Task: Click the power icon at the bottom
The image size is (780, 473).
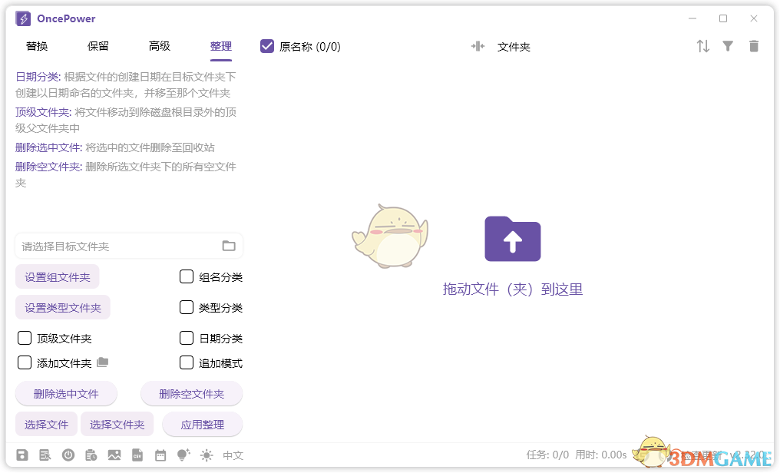Action: point(68,455)
